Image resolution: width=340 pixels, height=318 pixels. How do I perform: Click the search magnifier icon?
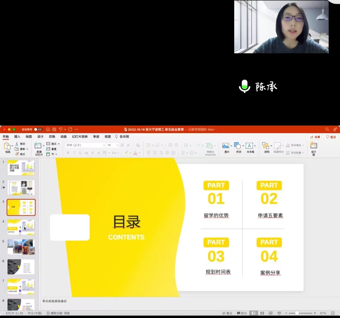coord(327,129)
